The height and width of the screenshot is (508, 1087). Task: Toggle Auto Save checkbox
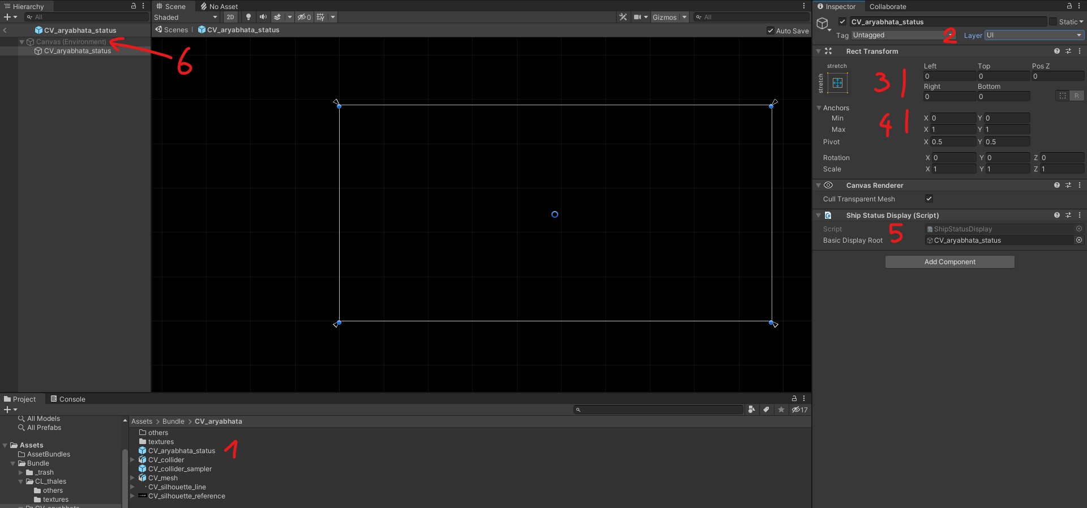click(771, 31)
